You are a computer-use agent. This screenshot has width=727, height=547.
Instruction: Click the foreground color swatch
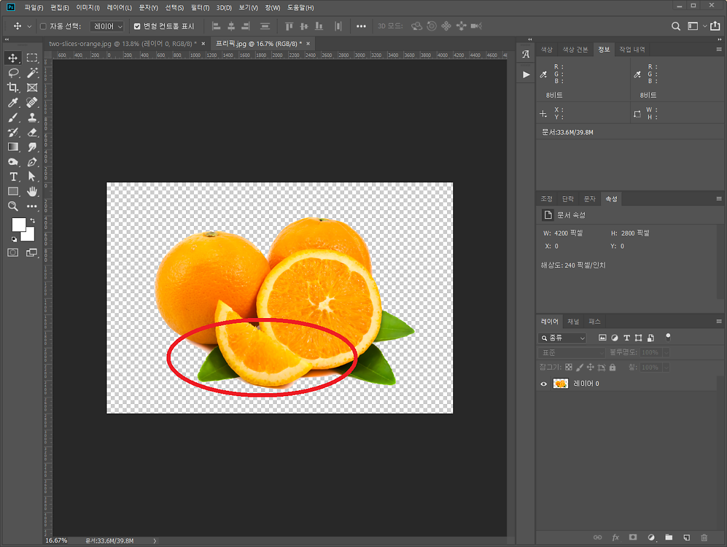[x=18, y=224]
